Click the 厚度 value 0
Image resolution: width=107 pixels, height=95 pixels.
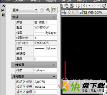point(45,59)
